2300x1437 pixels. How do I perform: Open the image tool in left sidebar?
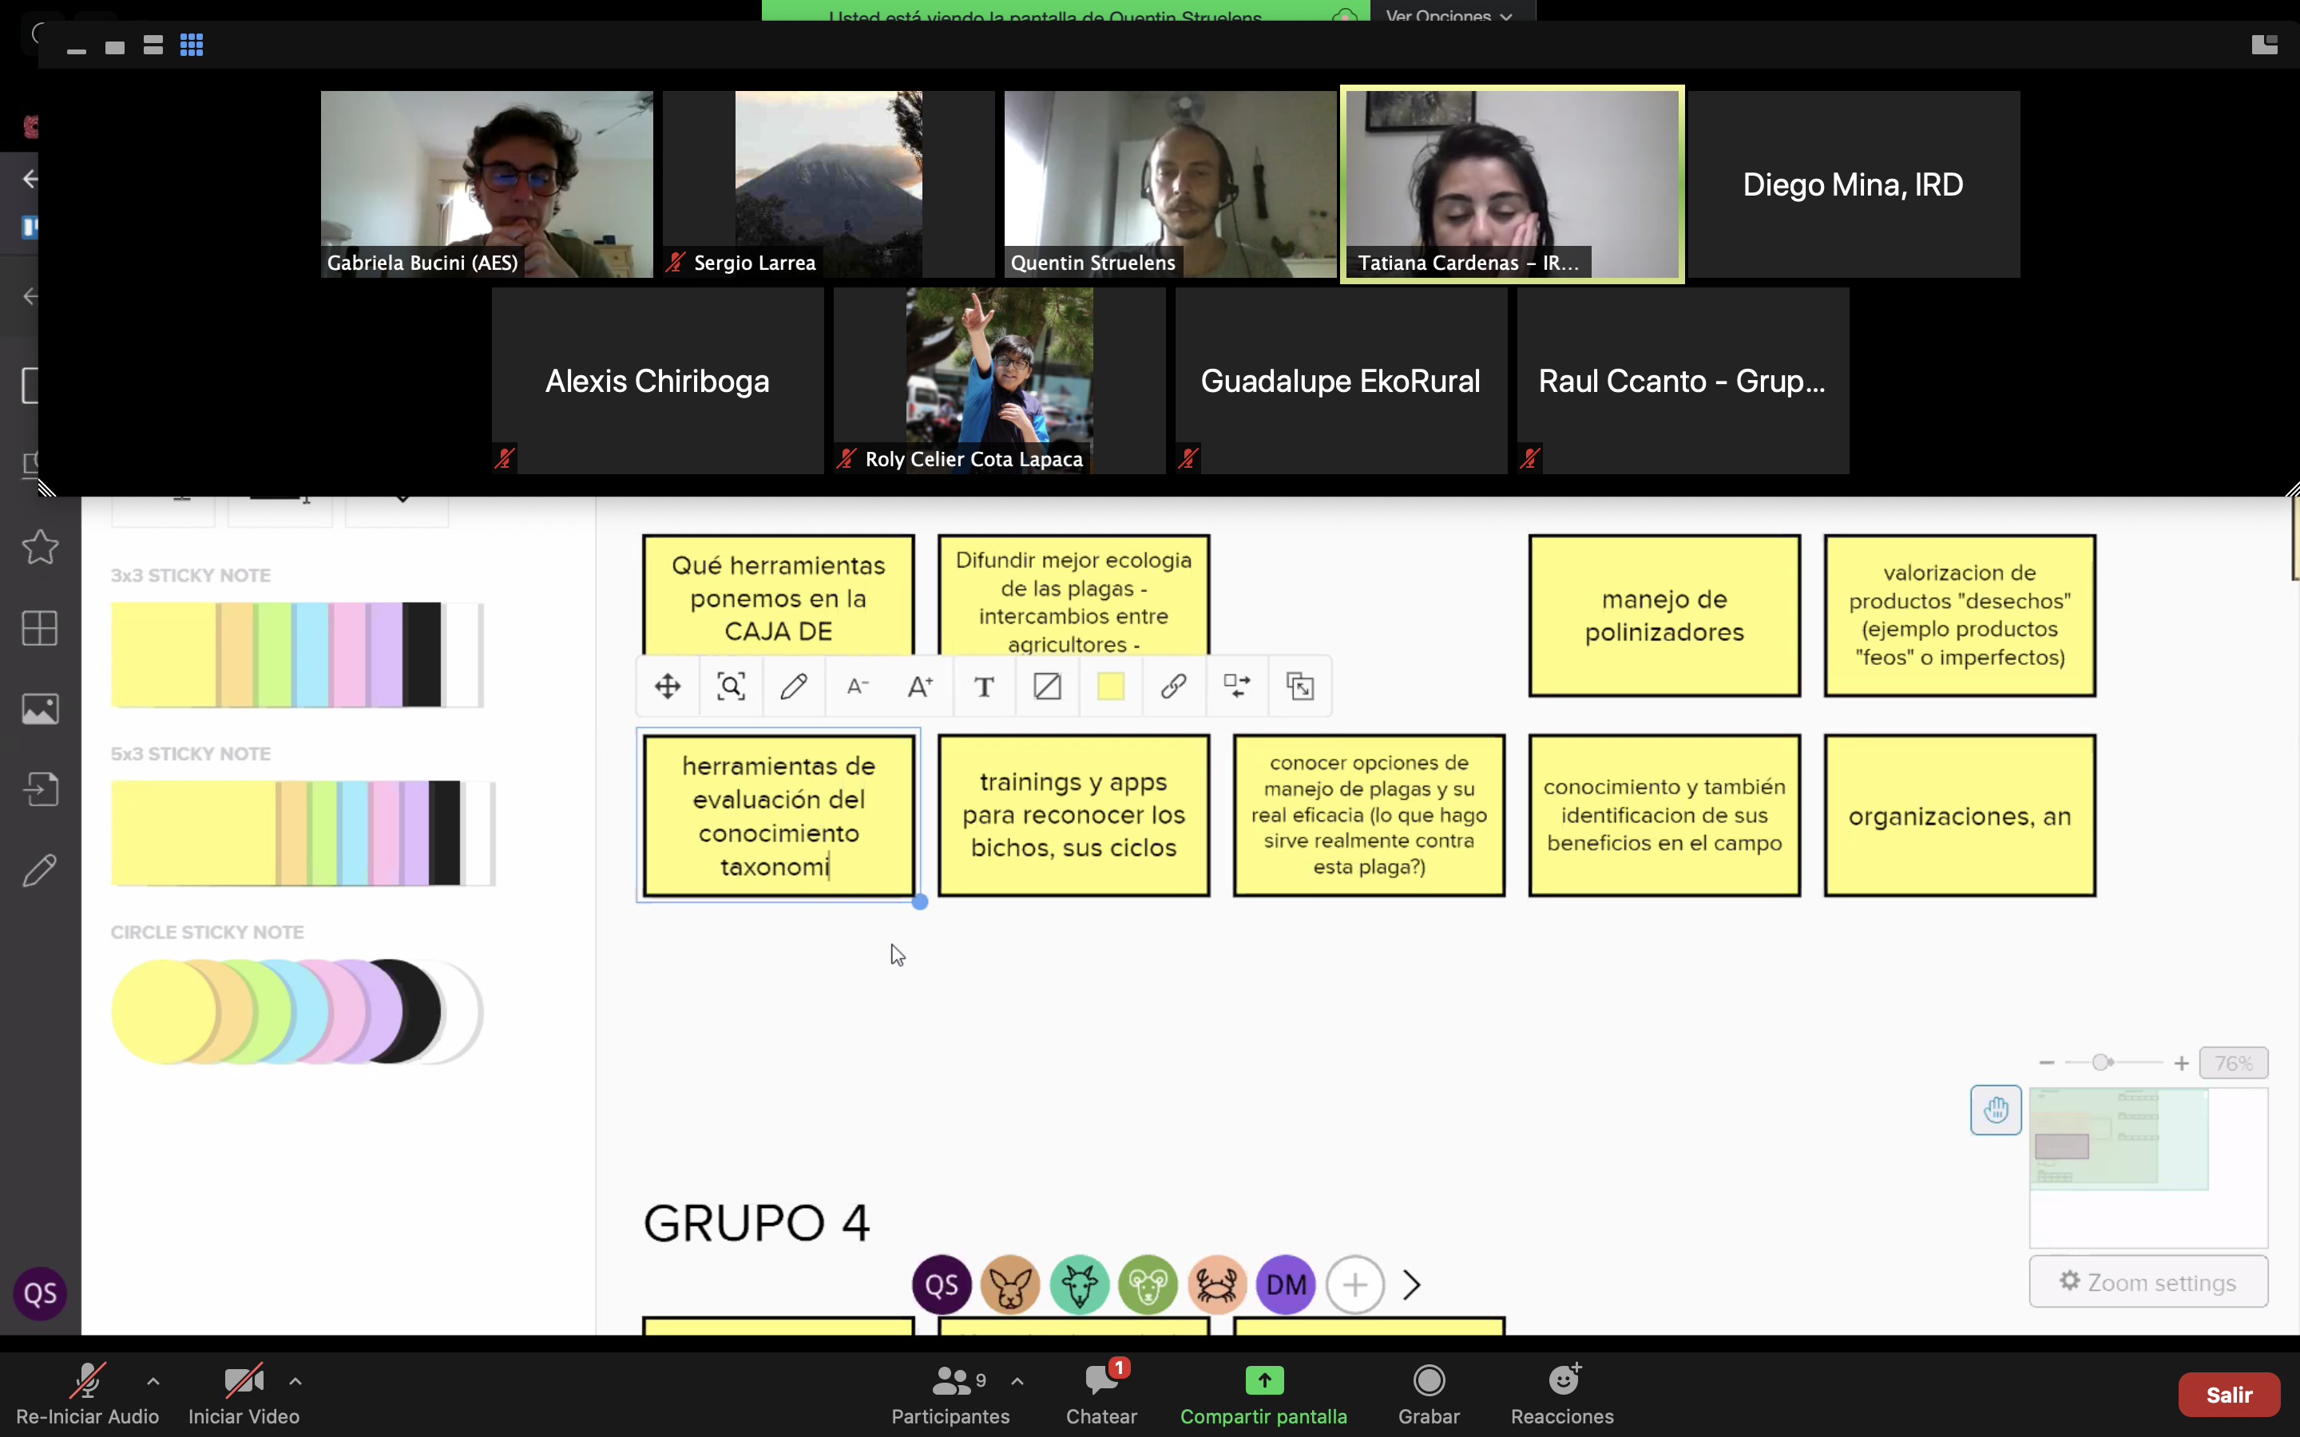[x=40, y=709]
